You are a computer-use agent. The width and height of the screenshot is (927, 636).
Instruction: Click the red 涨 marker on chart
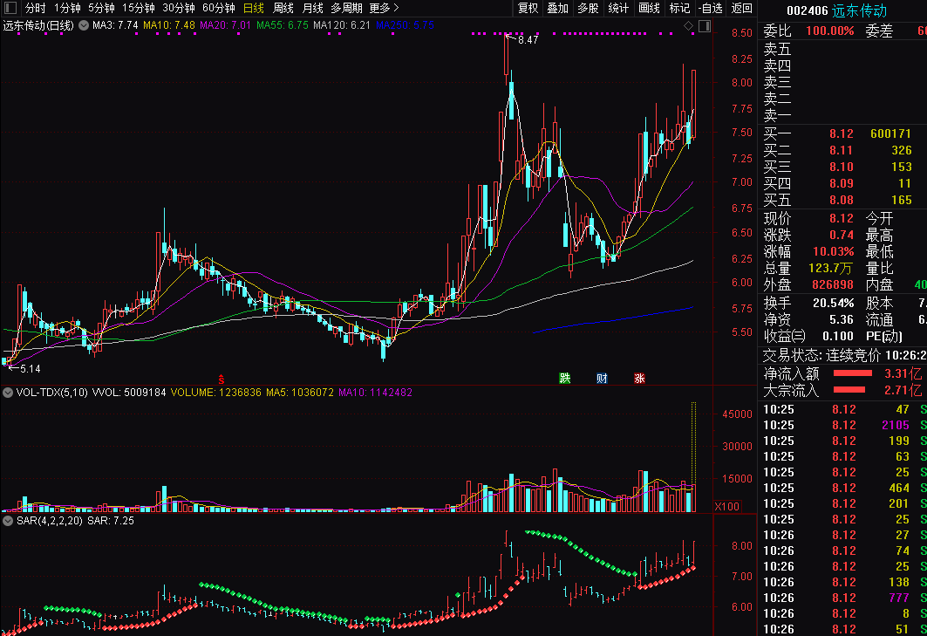click(x=639, y=379)
